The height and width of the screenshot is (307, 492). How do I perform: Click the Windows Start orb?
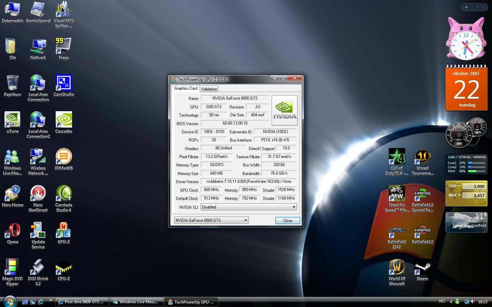click(10, 301)
